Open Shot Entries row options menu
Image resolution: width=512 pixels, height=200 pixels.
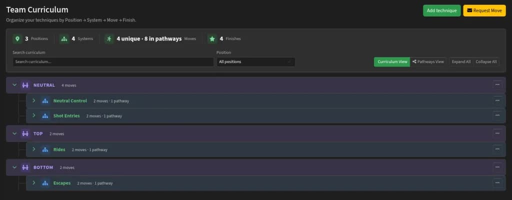point(497,115)
